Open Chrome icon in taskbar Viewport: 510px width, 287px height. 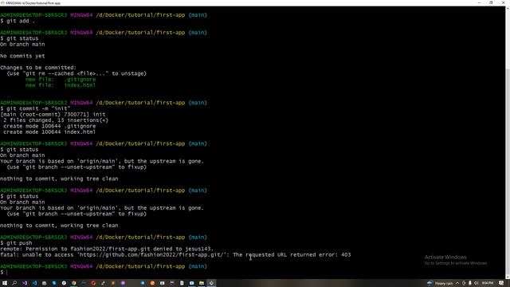[74, 283]
